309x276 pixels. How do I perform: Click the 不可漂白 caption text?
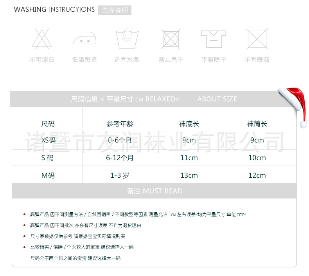[x=42, y=60]
